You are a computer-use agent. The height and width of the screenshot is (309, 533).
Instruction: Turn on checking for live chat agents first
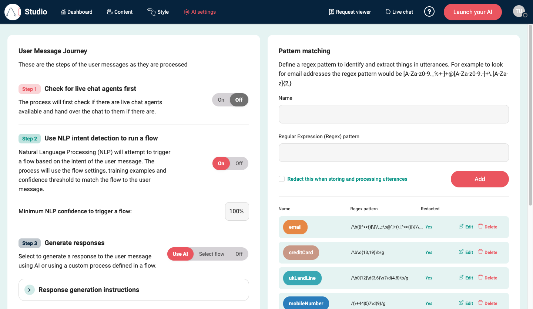pos(221,100)
